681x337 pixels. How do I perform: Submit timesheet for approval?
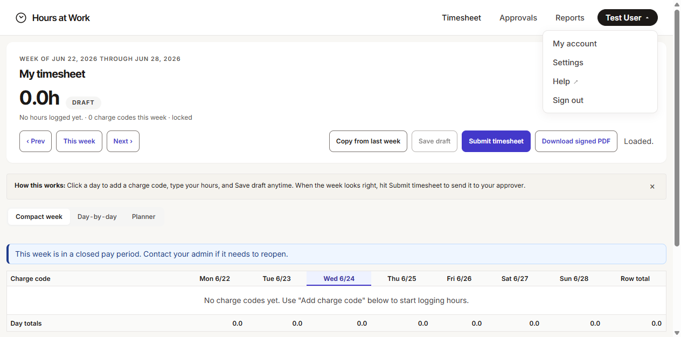496,141
